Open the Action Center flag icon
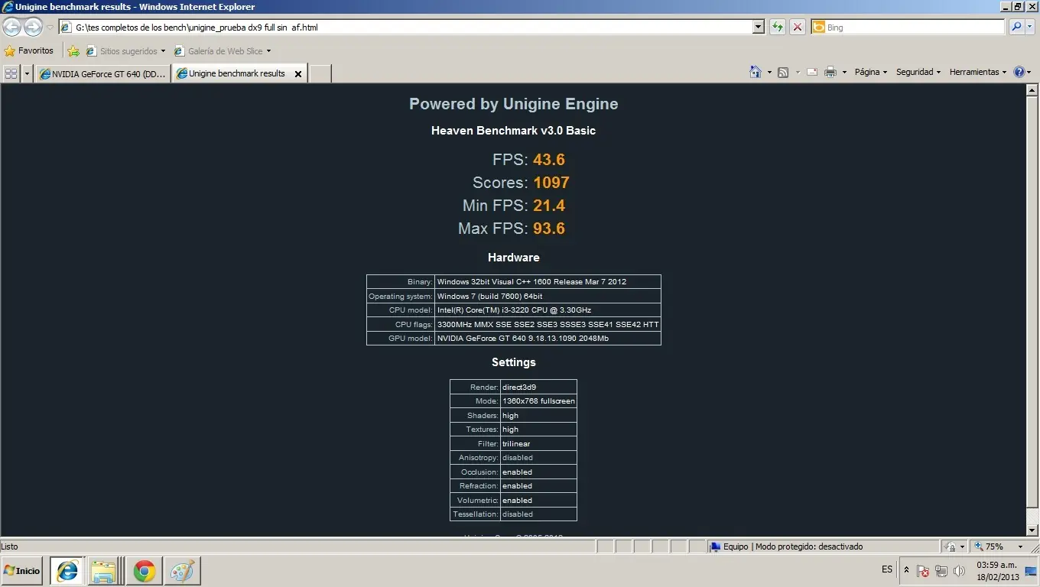This screenshot has height=587, width=1040. point(923,571)
